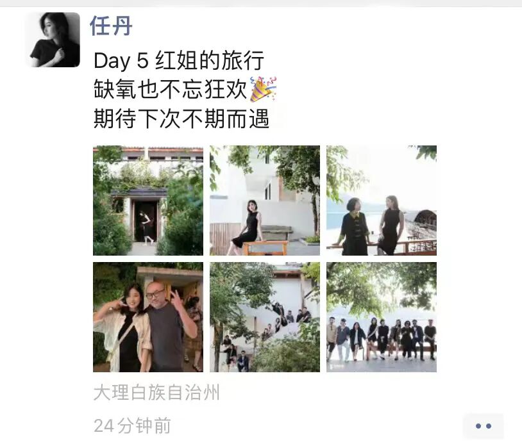Open photo of woman sitting on bench

point(265,201)
